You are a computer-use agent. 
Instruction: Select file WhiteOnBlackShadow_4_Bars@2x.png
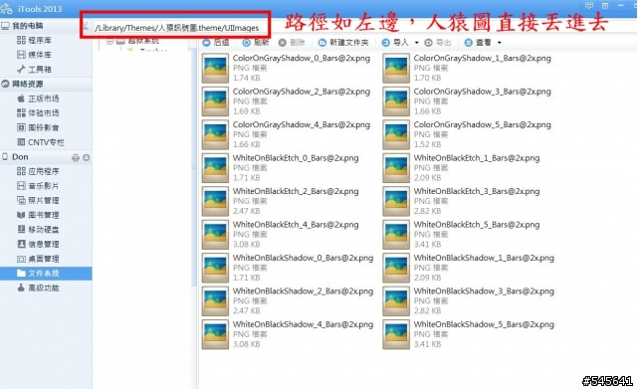click(288, 334)
